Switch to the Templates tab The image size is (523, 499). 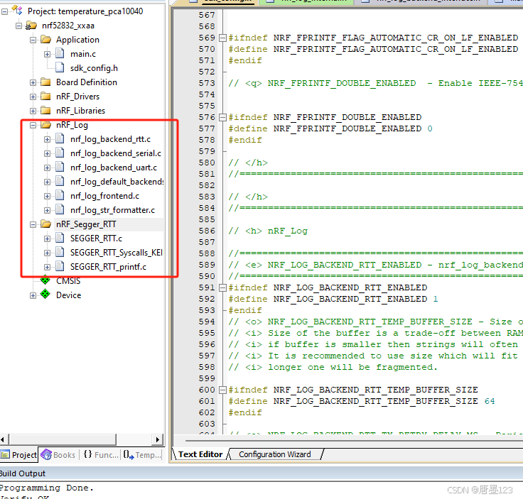[x=142, y=455]
